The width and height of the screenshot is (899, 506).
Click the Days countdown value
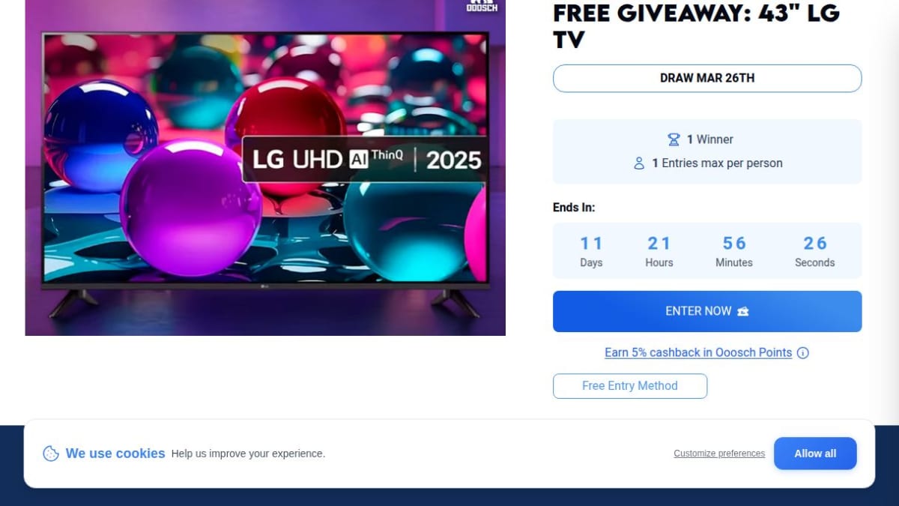(x=591, y=244)
